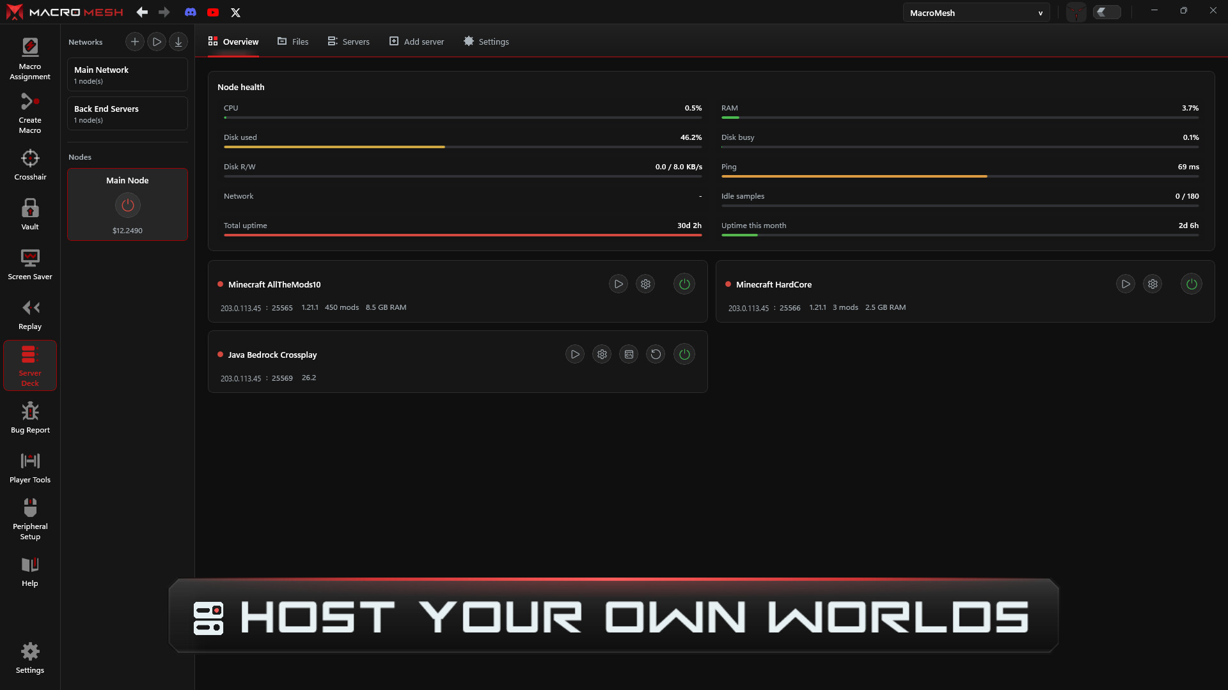
Task: Open console icon for Java Bedrock Crossplay
Action: 629,355
